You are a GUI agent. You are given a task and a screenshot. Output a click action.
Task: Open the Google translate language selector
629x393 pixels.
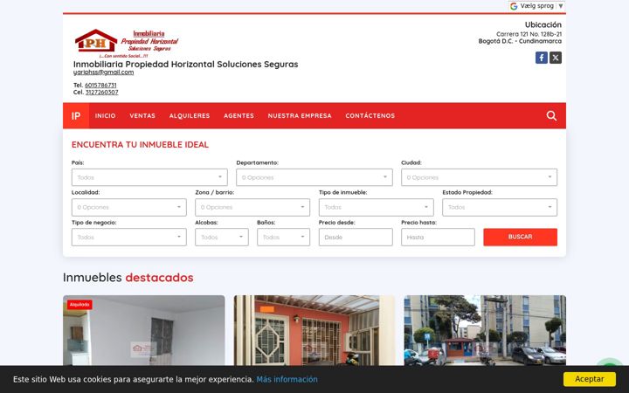[536, 6]
